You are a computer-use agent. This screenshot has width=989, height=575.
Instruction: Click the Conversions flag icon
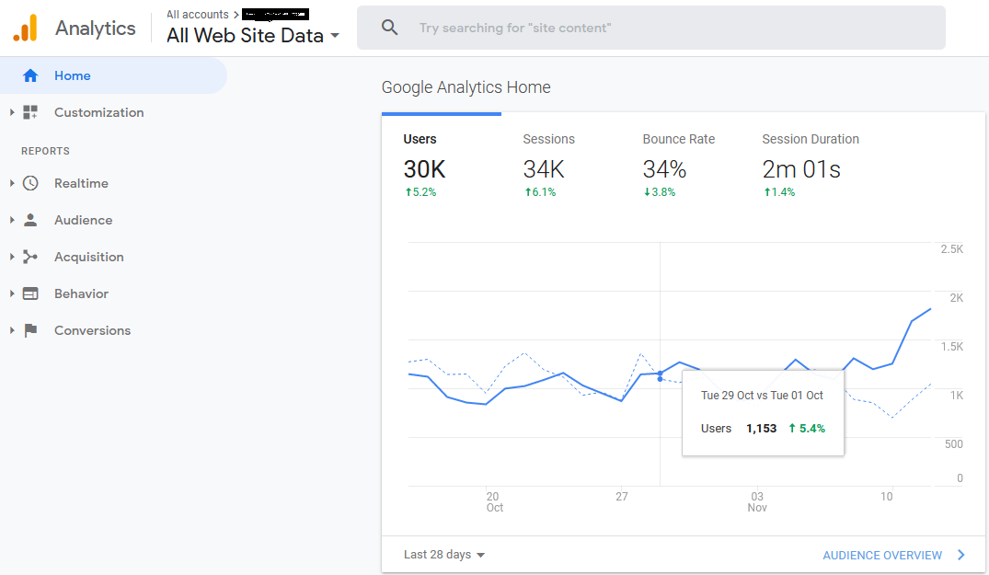click(30, 330)
